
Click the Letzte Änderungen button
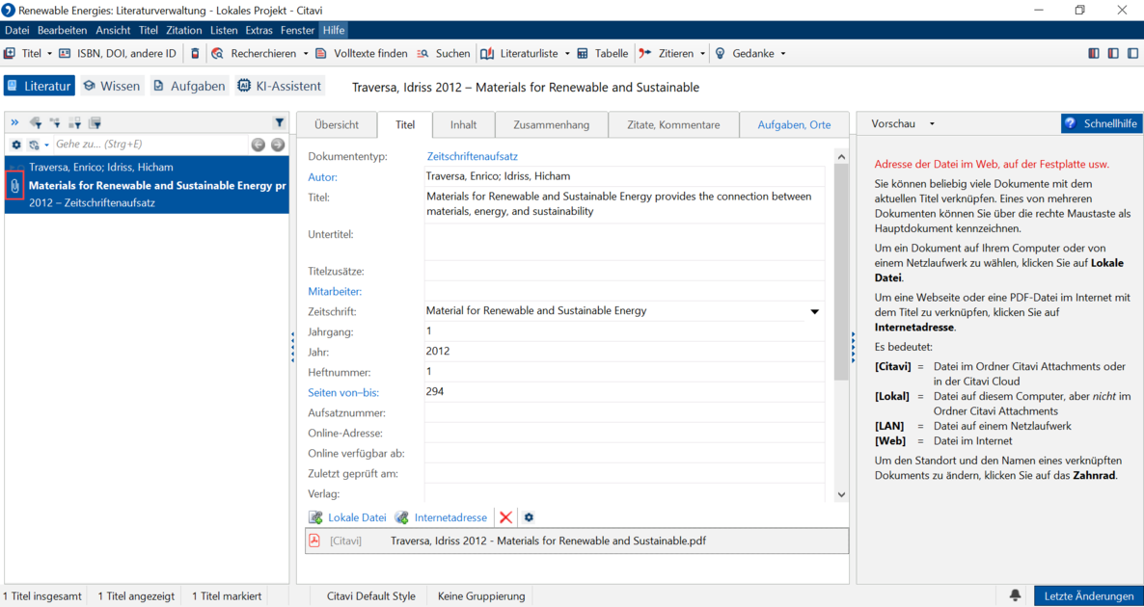tap(1088, 595)
